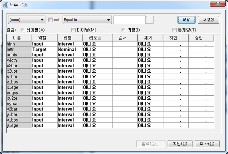Select the 'xegvy' variable name cell
This screenshot has width=228, height=154.
[19, 93]
